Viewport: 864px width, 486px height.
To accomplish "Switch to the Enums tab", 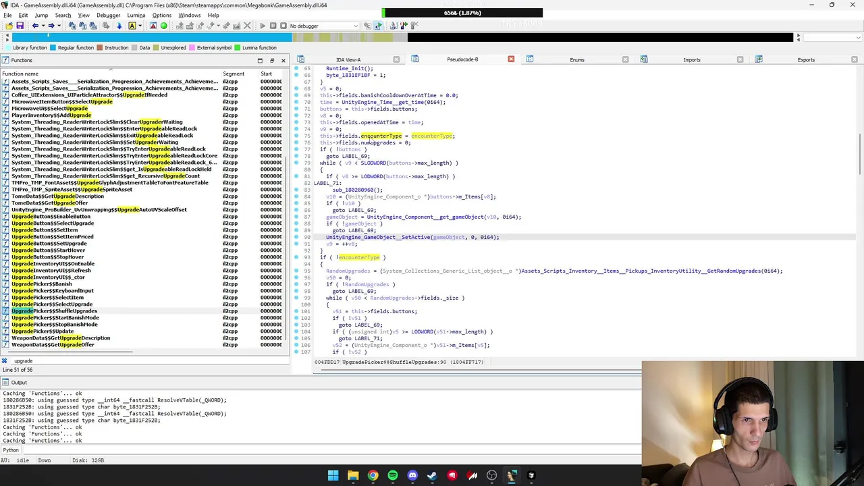I will point(577,60).
